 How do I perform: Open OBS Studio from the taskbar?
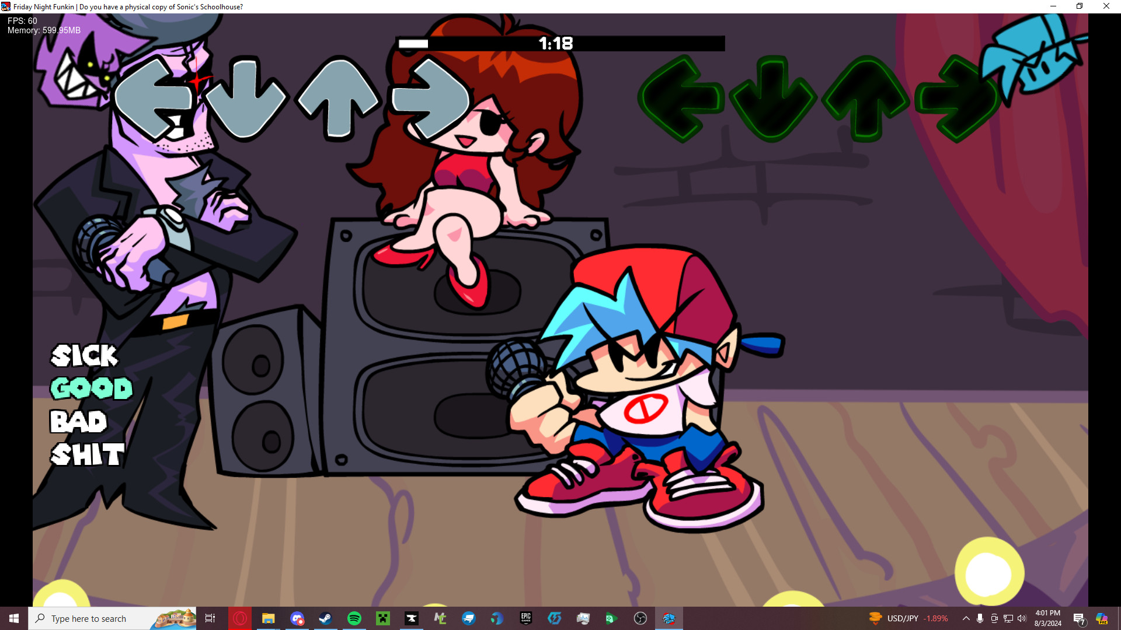coord(640,618)
